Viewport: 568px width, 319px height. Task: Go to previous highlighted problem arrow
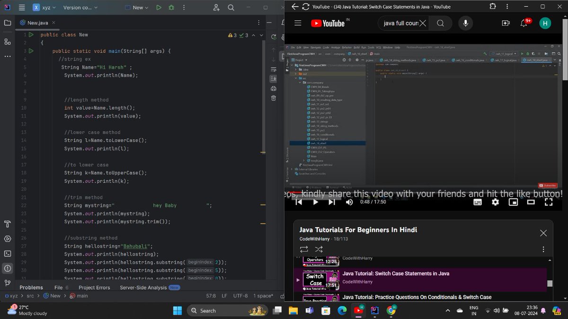point(253,35)
